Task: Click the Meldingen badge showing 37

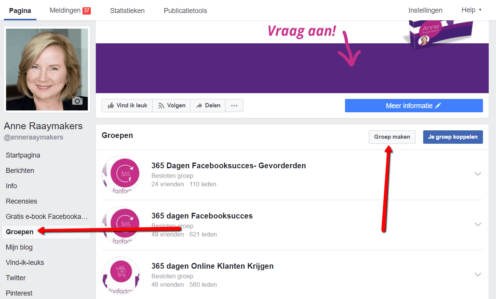Action: tap(87, 11)
